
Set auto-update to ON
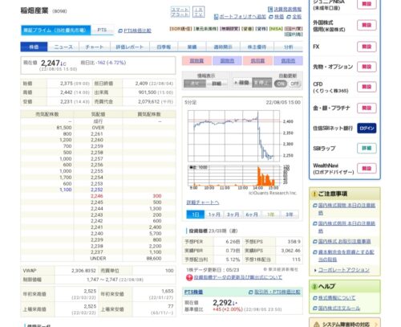tap(281, 84)
